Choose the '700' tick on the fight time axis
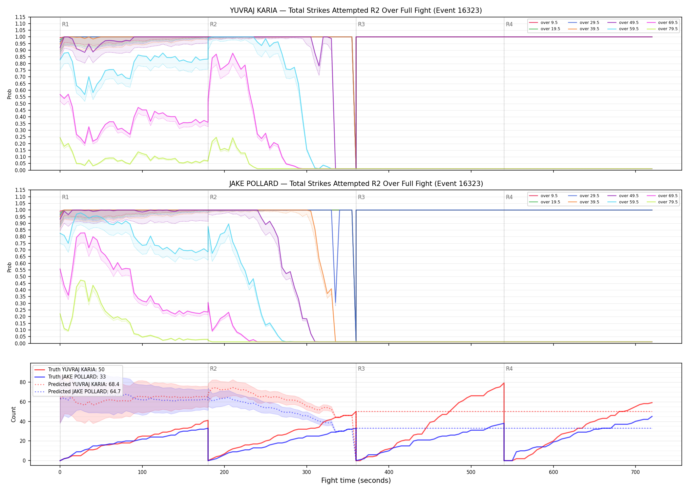This screenshot has width=689, height=492. [x=636, y=472]
